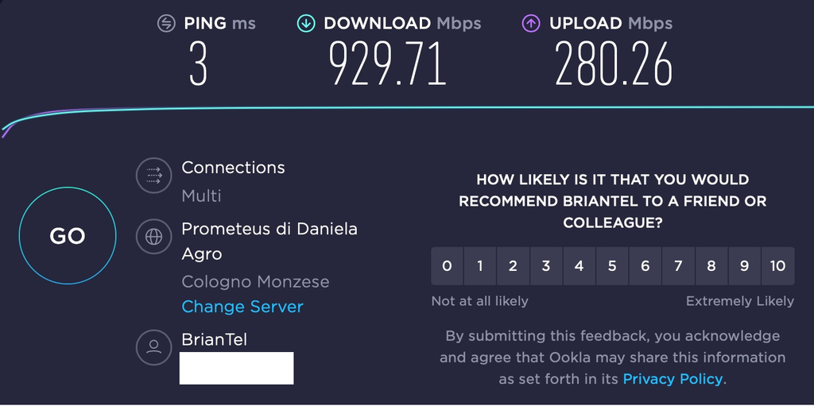Click the BrianTel user profile icon
Screen dimensions: 814x406
tap(153, 346)
